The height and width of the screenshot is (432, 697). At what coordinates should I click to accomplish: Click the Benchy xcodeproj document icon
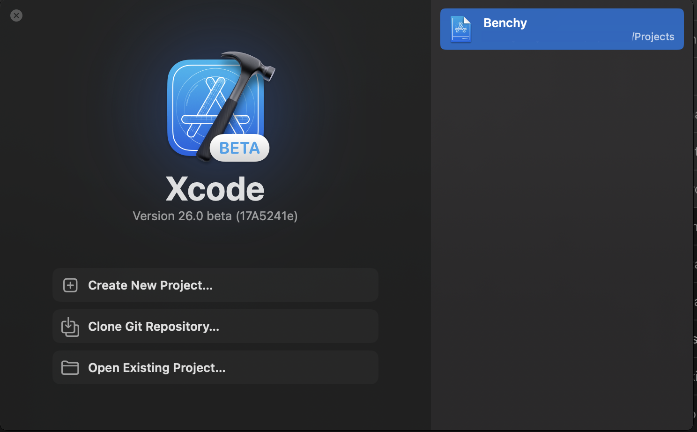(x=461, y=29)
